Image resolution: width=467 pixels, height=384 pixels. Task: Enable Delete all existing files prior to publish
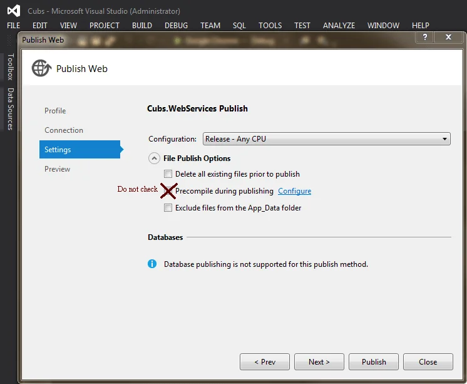(x=168, y=174)
